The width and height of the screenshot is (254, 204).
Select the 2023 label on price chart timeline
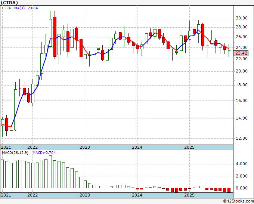coord(85,147)
